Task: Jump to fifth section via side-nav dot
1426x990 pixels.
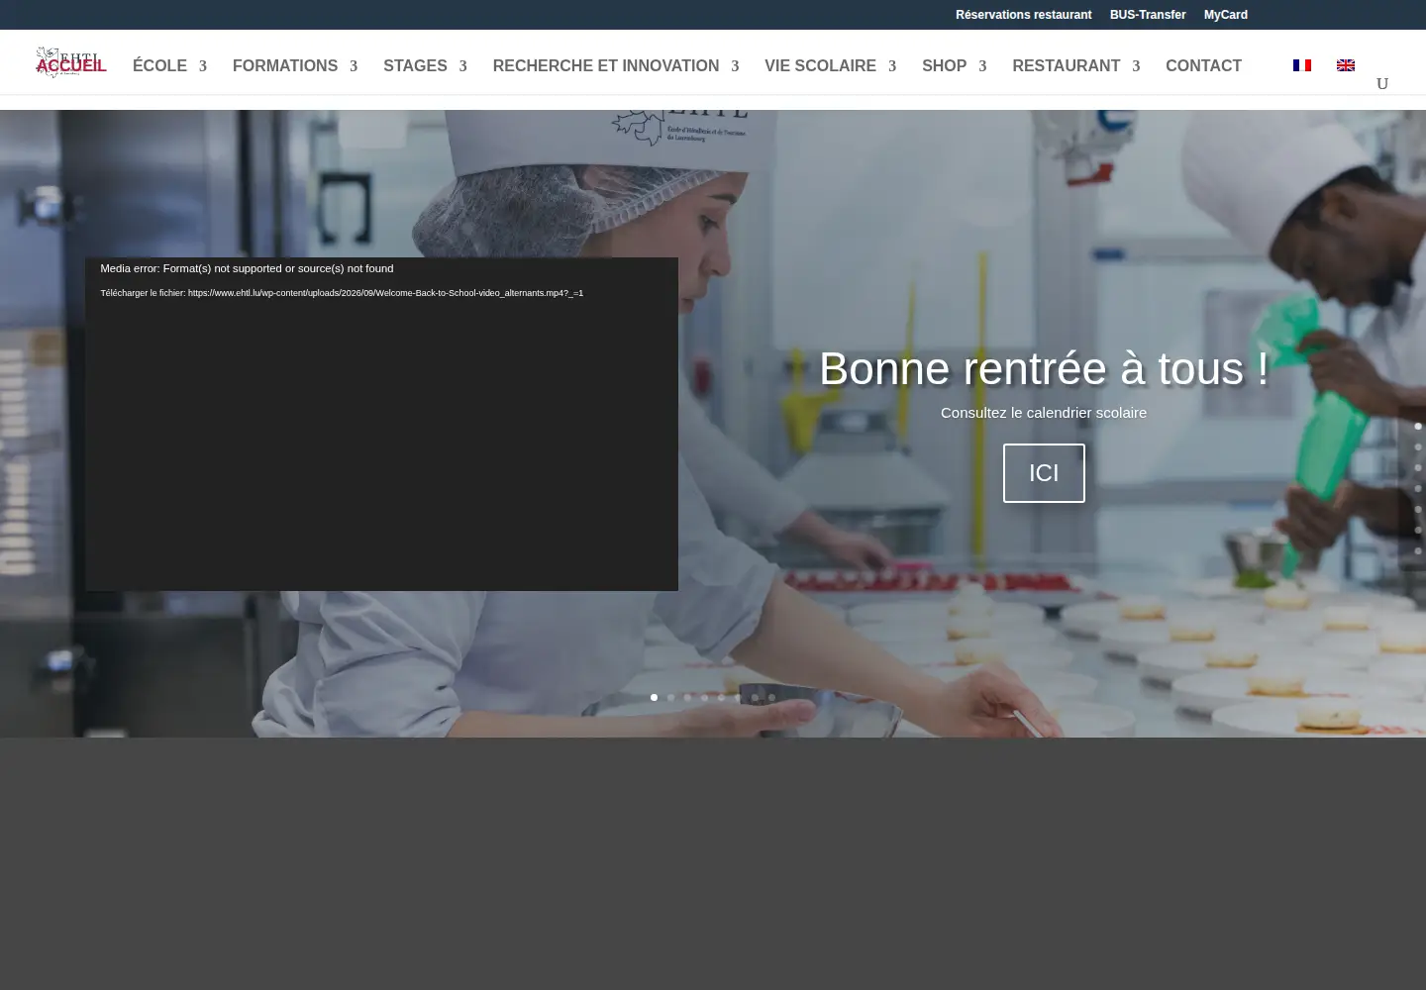Action: (1418, 509)
